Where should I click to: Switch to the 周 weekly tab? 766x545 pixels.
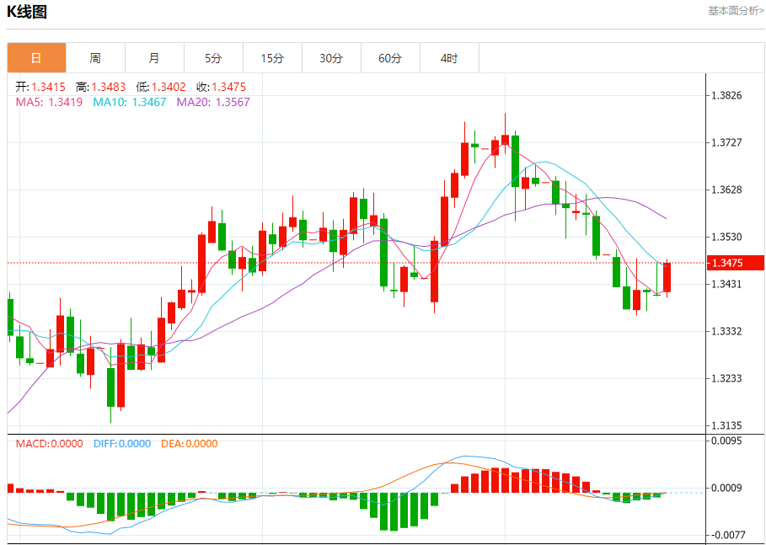(x=96, y=58)
